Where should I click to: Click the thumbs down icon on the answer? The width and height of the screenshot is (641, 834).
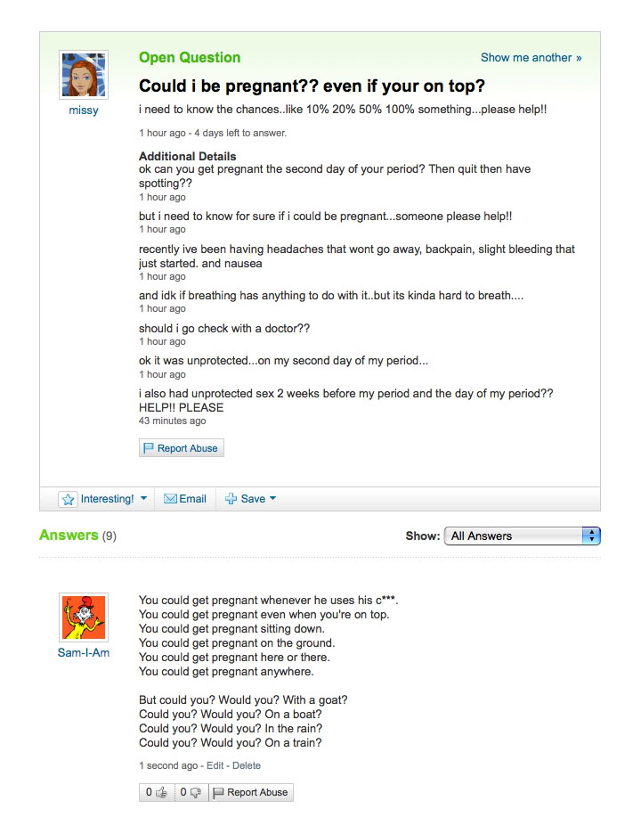(196, 792)
